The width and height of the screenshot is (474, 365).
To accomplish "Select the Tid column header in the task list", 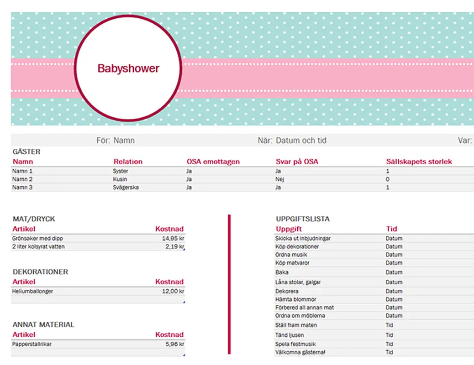I will 391,229.
